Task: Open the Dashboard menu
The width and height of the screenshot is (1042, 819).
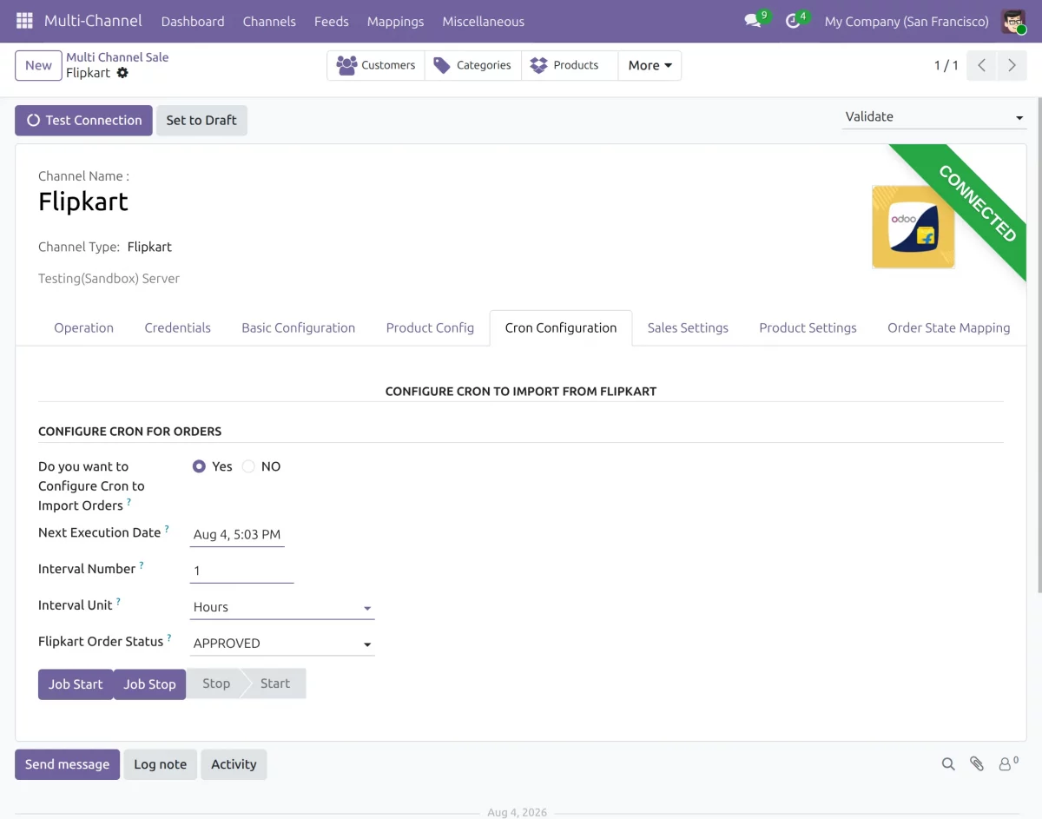Action: (193, 21)
